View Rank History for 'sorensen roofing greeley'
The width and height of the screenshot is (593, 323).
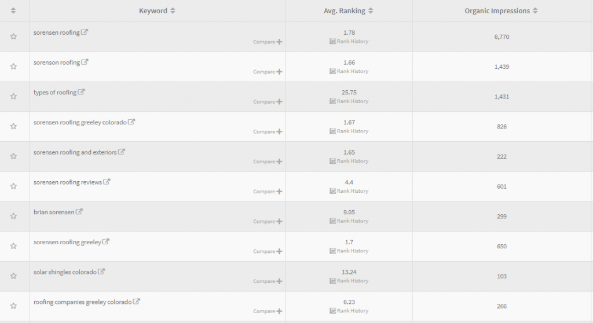tap(349, 251)
